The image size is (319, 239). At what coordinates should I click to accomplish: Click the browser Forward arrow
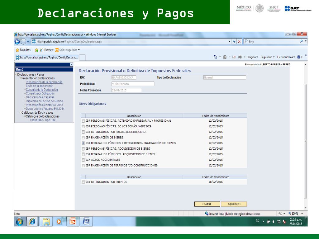coord(23,42)
